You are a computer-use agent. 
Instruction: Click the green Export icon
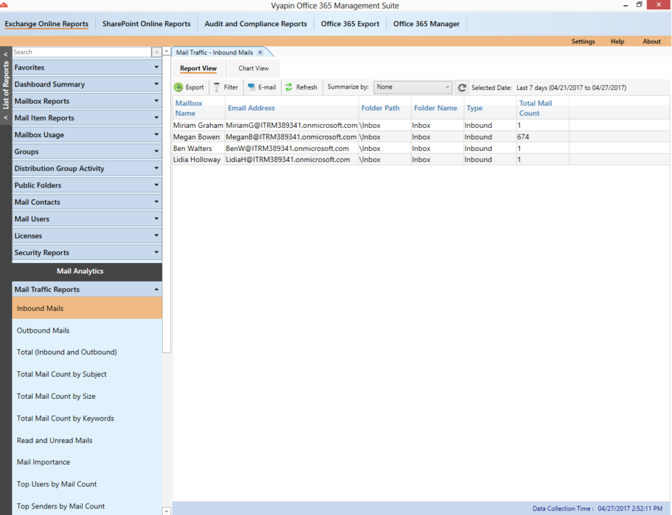[178, 87]
